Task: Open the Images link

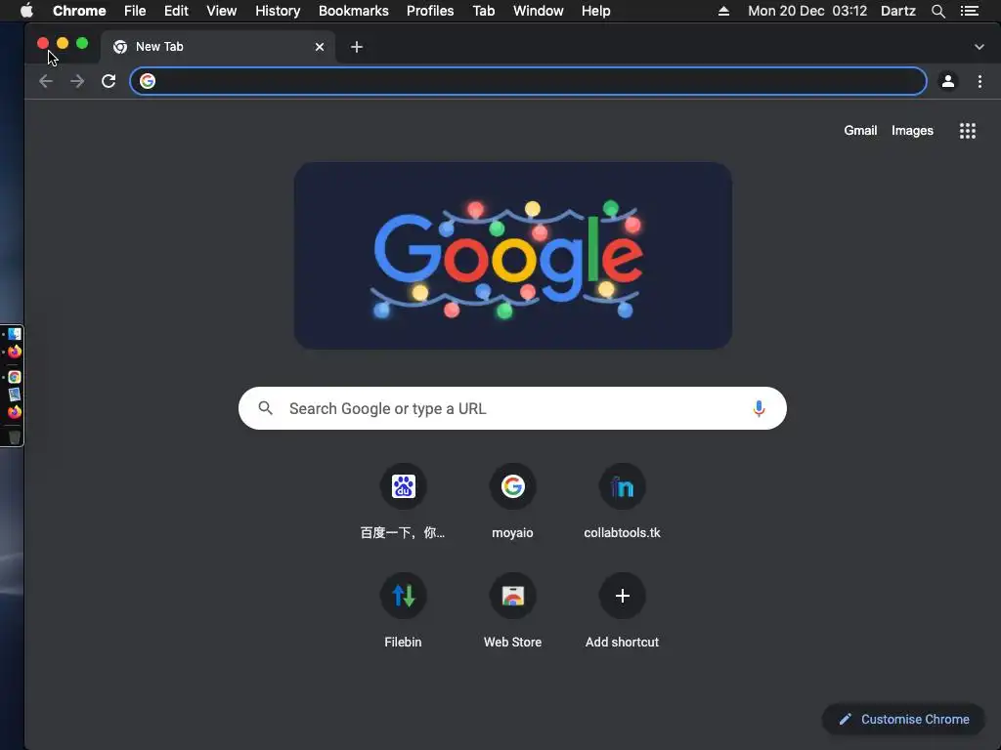Action: coord(912,130)
